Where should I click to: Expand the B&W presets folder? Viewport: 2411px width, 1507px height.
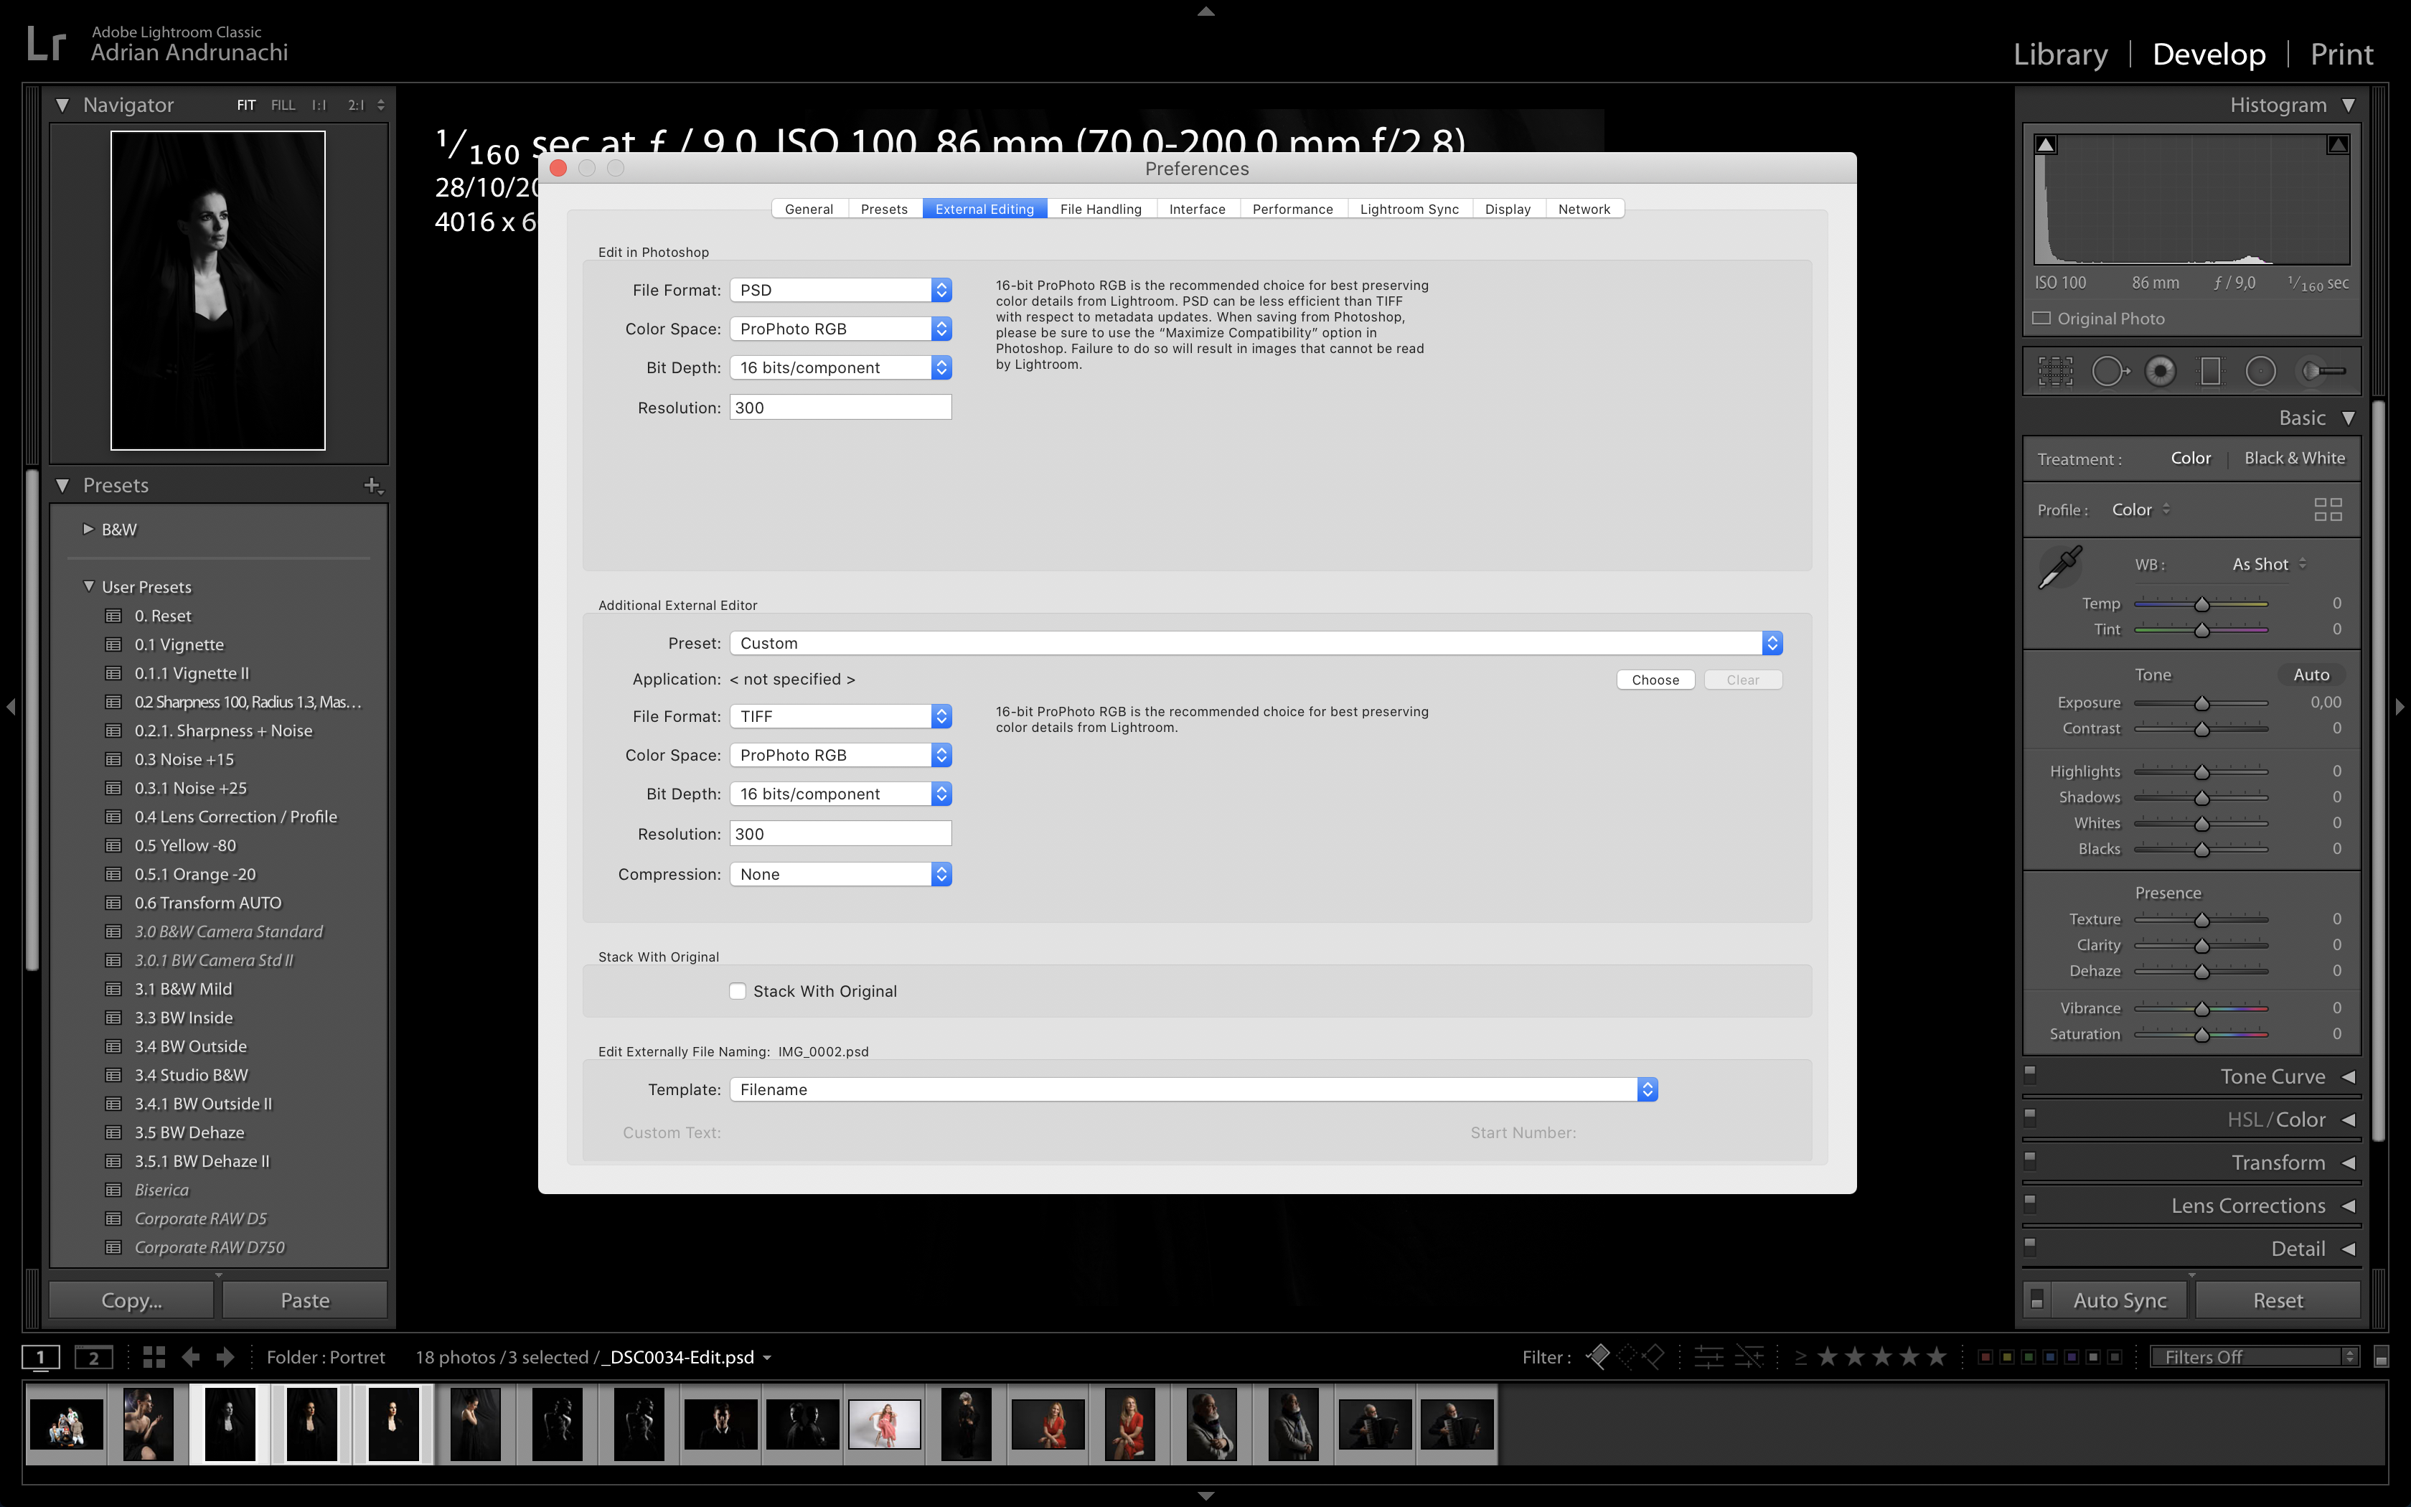point(88,530)
